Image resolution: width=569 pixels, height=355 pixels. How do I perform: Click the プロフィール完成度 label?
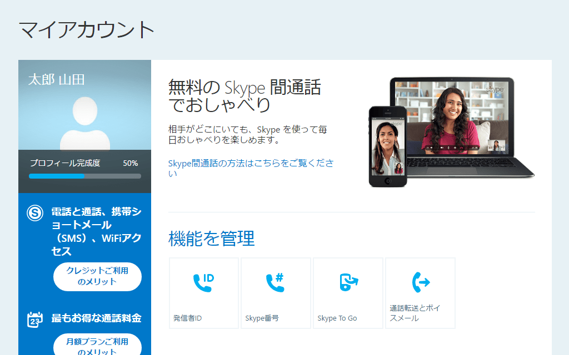[65, 163]
